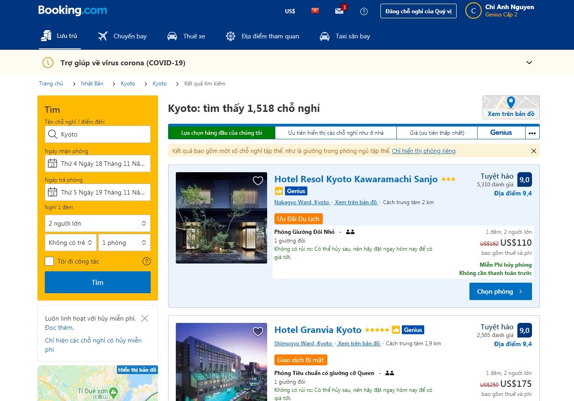Click the Ưu Đãi Du Lịch orange badge
Image resolution: width=574 pixels, height=401 pixels.
pyautogui.click(x=299, y=219)
